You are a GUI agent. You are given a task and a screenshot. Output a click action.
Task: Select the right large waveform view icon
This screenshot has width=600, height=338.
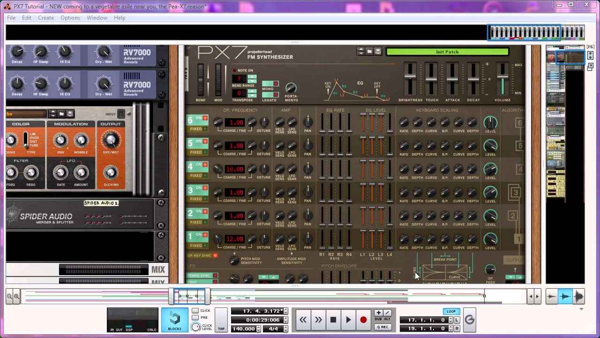(578, 296)
